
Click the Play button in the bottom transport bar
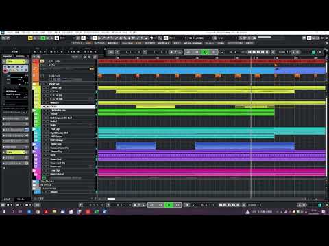[169, 205]
